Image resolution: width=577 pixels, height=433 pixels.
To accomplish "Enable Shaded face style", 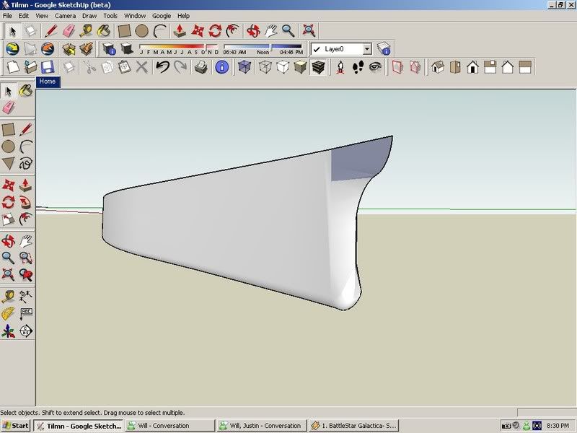I will point(300,67).
